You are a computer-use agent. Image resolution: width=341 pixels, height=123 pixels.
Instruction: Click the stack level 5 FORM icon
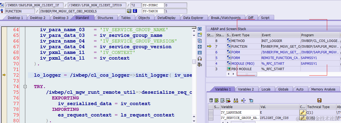coord(229,57)
